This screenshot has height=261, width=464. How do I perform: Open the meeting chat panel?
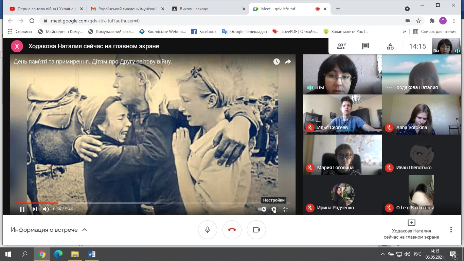pos(365,46)
